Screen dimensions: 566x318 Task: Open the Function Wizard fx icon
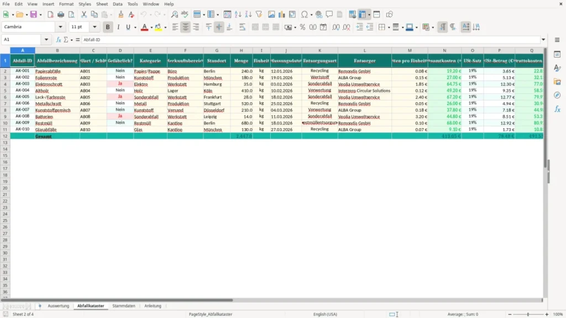click(x=59, y=40)
